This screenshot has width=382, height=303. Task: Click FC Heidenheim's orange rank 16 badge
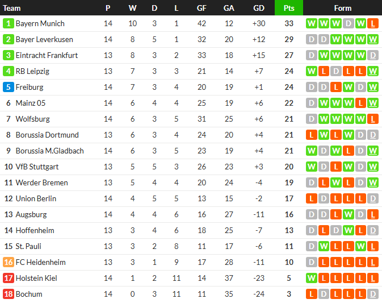8,262
